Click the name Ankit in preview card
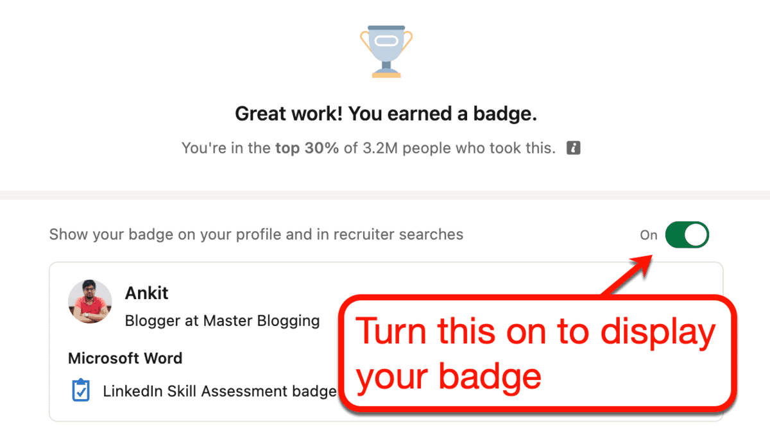The image size is (770, 439). pos(146,293)
